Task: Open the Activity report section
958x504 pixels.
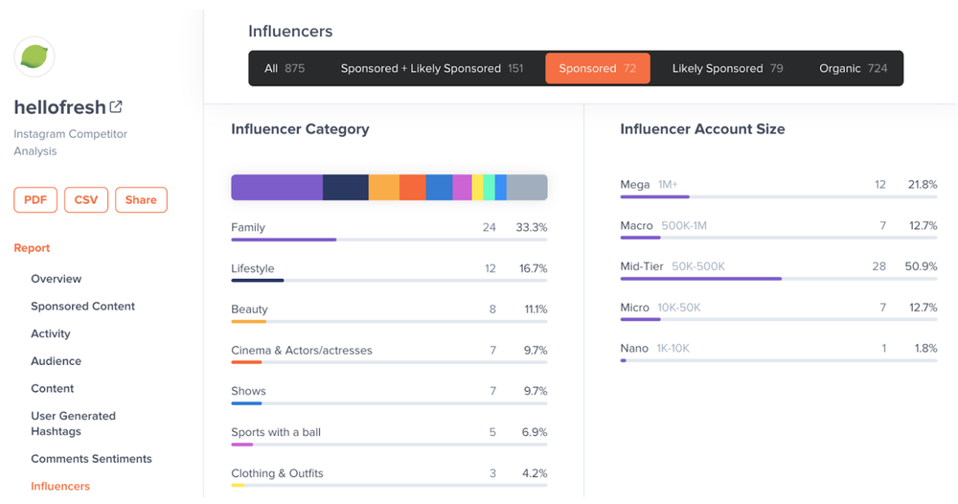Action: point(51,333)
